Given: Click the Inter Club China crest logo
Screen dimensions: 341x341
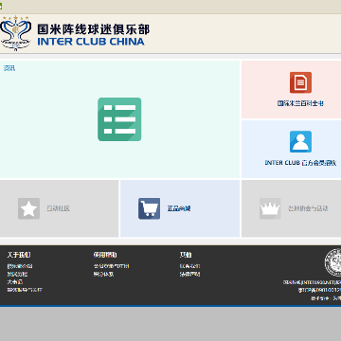Looking at the screenshot, I should 15,34.
